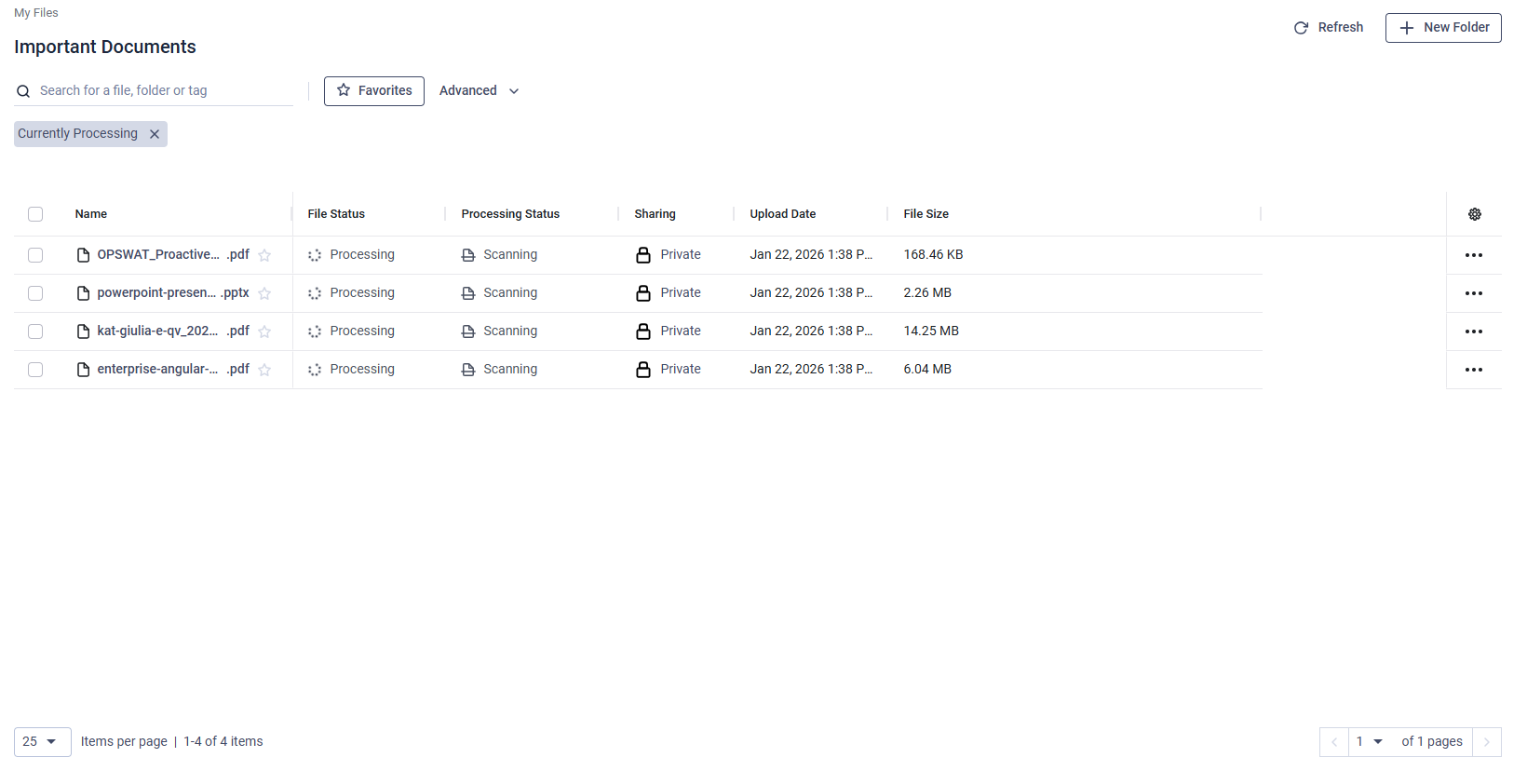Image resolution: width=1527 pixels, height=771 pixels.
Task: Remove the Currently Processing filter chip
Action: click(x=155, y=134)
